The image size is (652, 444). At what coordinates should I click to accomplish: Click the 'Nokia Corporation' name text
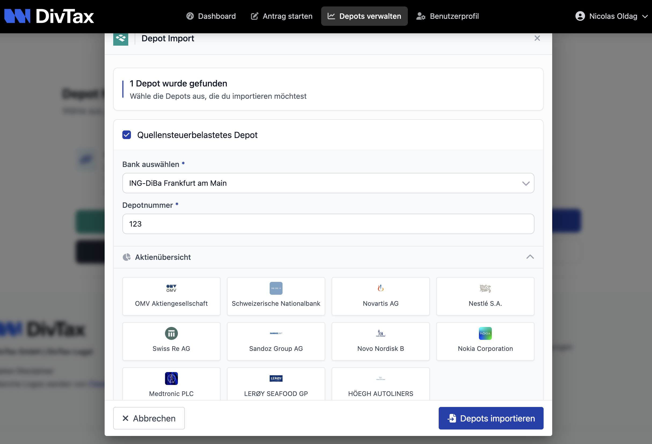pos(485,349)
